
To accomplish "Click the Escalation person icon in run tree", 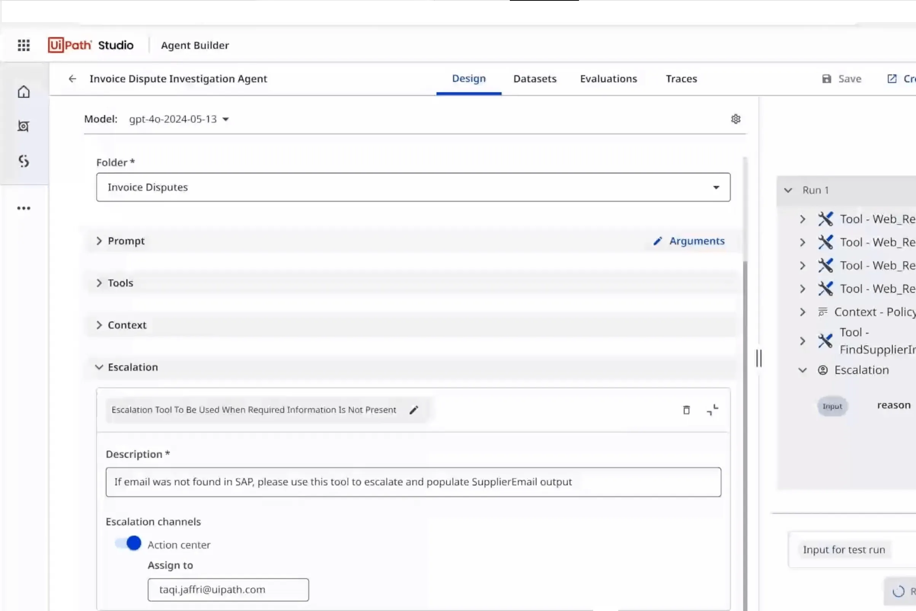I will click(x=822, y=370).
